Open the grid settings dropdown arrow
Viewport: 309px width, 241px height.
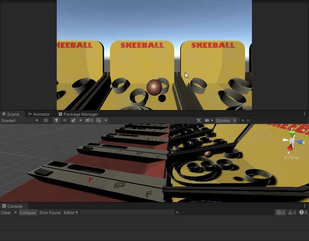106,120
